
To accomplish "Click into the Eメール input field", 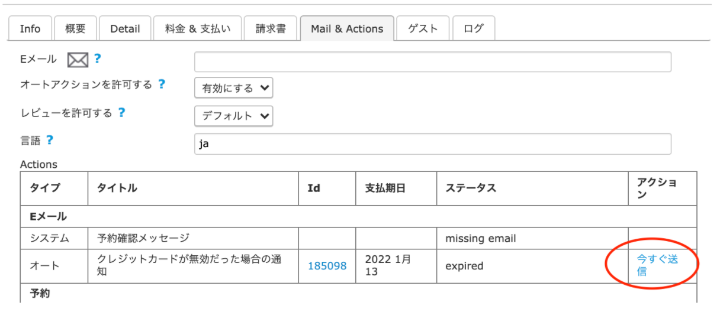I will tap(432, 62).
